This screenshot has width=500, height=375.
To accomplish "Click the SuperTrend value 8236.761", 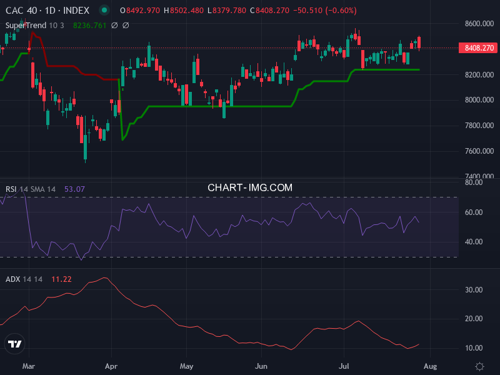I will point(89,26).
